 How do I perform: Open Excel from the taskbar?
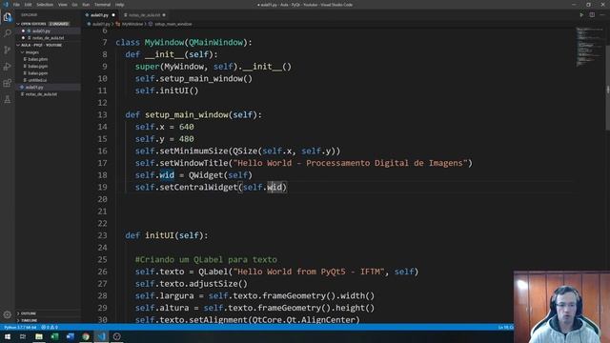[x=54, y=336]
